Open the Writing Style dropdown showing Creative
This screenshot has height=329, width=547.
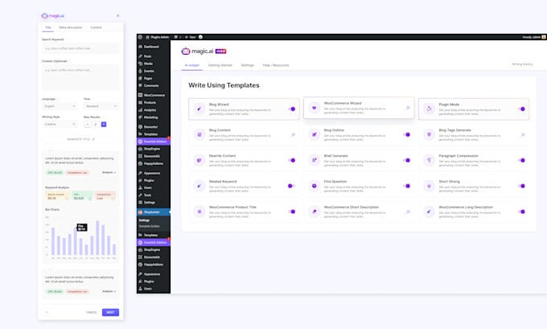(x=60, y=124)
